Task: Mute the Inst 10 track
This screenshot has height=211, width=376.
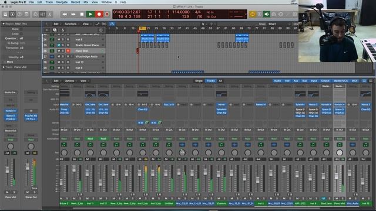Action: [59, 62]
